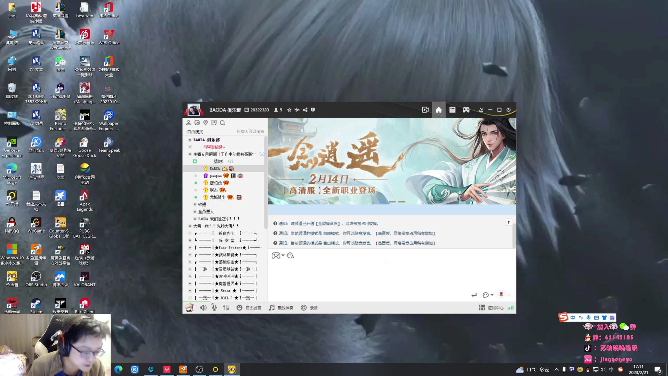Expand the ★ Steam ★ channel
Viewport: 668px width, 376px height.
point(190,291)
